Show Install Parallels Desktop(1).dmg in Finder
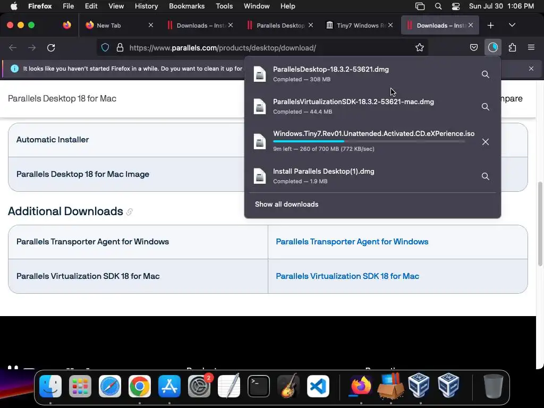The image size is (544, 408). coord(486,176)
